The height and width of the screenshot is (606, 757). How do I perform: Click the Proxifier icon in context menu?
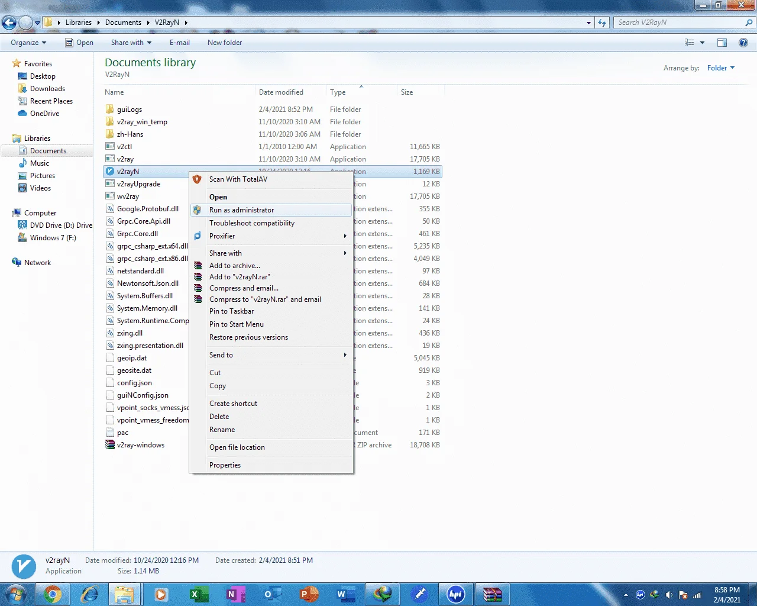click(198, 236)
